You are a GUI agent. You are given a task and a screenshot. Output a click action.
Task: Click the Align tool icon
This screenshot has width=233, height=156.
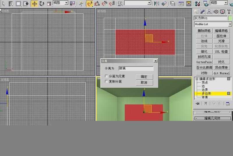pyautogui.click(x=164, y=3)
